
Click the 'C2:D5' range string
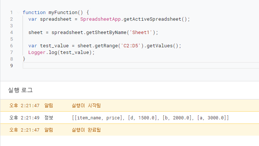point(131,46)
